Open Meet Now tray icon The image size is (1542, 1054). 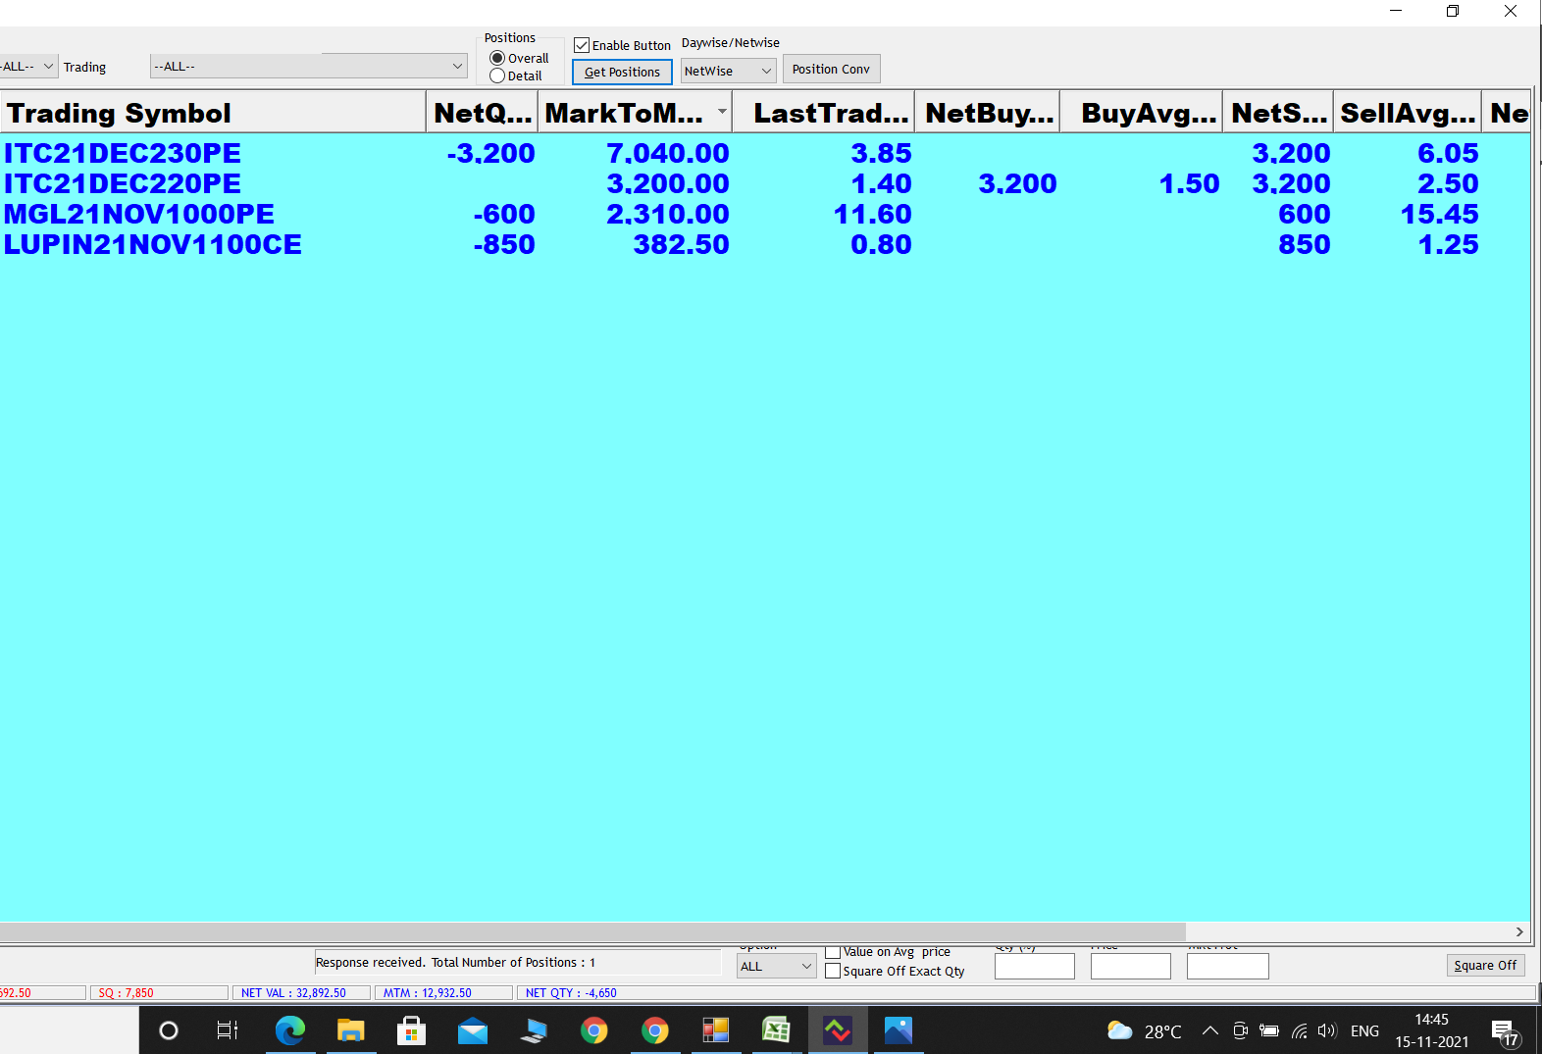(x=1240, y=1030)
